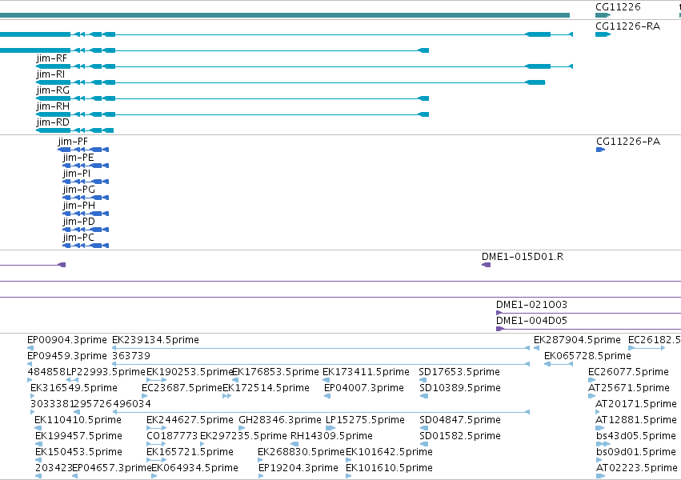Click the EK199457.5prime EST label
This screenshot has height=480, width=681.
pyautogui.click(x=78, y=437)
